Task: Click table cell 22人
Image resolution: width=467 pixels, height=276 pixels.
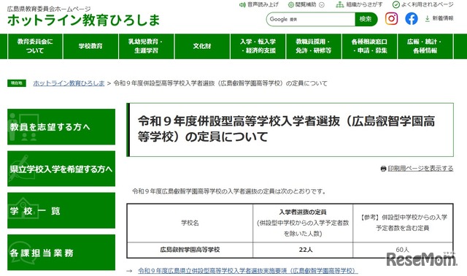Action: [x=303, y=250]
